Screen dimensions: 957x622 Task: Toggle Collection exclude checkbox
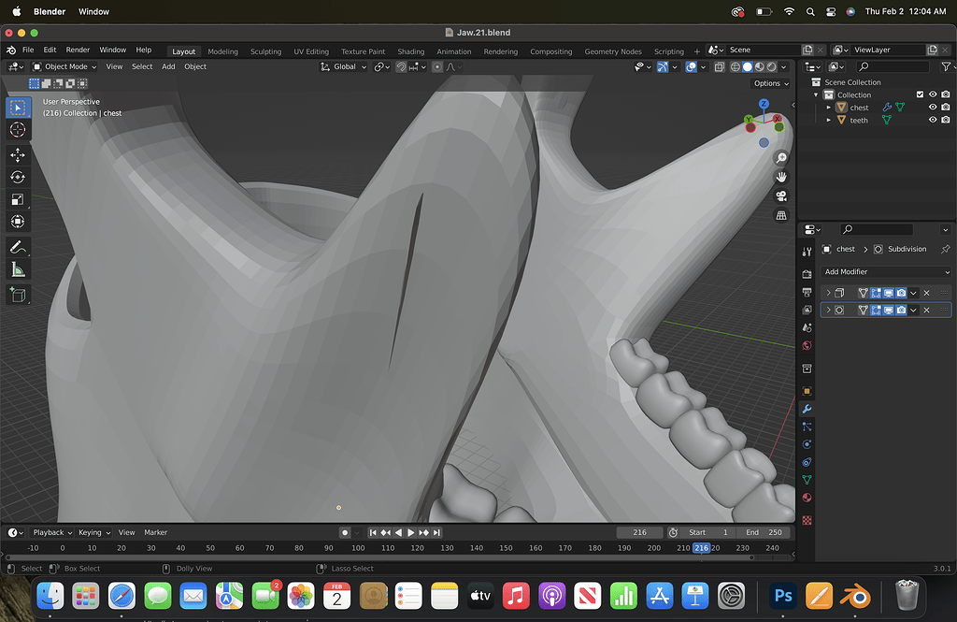[x=920, y=94]
